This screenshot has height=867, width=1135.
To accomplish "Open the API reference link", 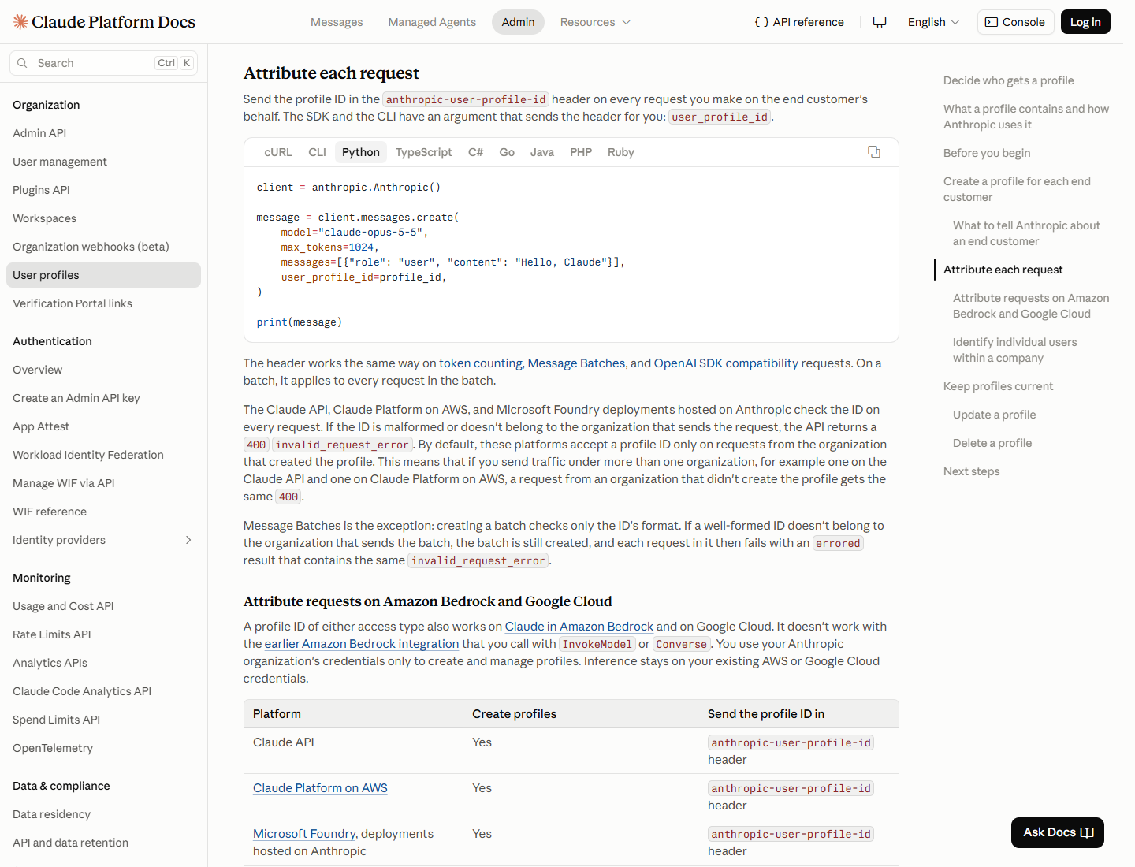I will coord(799,22).
